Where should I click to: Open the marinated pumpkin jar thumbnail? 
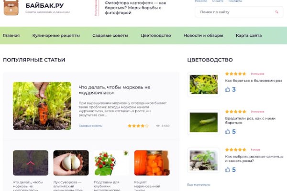tap(152, 163)
